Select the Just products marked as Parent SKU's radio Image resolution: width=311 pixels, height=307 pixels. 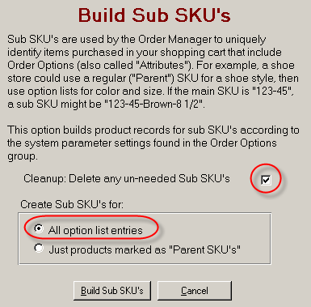tap(39, 248)
